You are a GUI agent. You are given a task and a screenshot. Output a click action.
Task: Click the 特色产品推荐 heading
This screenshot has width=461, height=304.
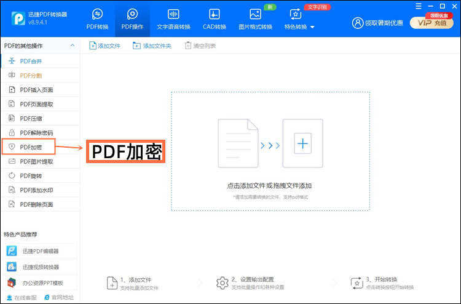click(x=20, y=234)
